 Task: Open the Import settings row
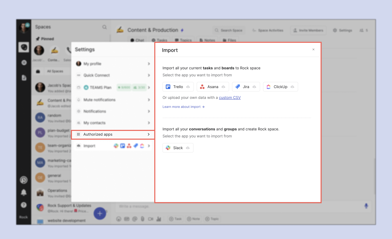[x=113, y=146]
